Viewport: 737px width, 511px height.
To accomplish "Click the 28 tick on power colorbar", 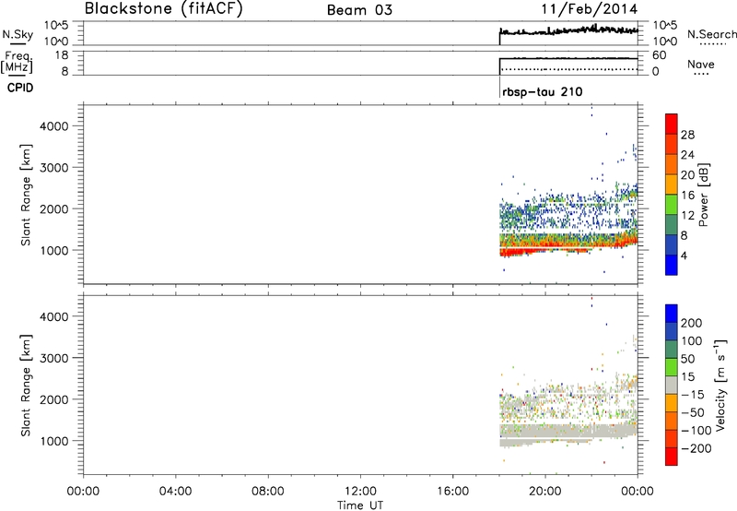I will (687, 135).
